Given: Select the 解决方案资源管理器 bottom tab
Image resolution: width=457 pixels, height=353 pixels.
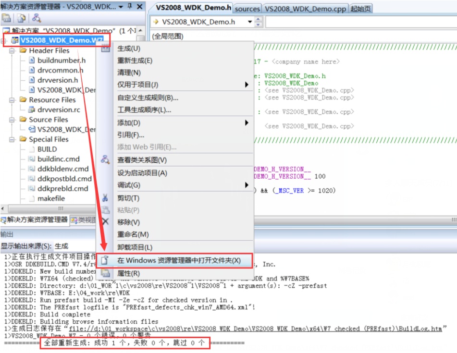Looking at the screenshot, I should (x=34, y=219).
